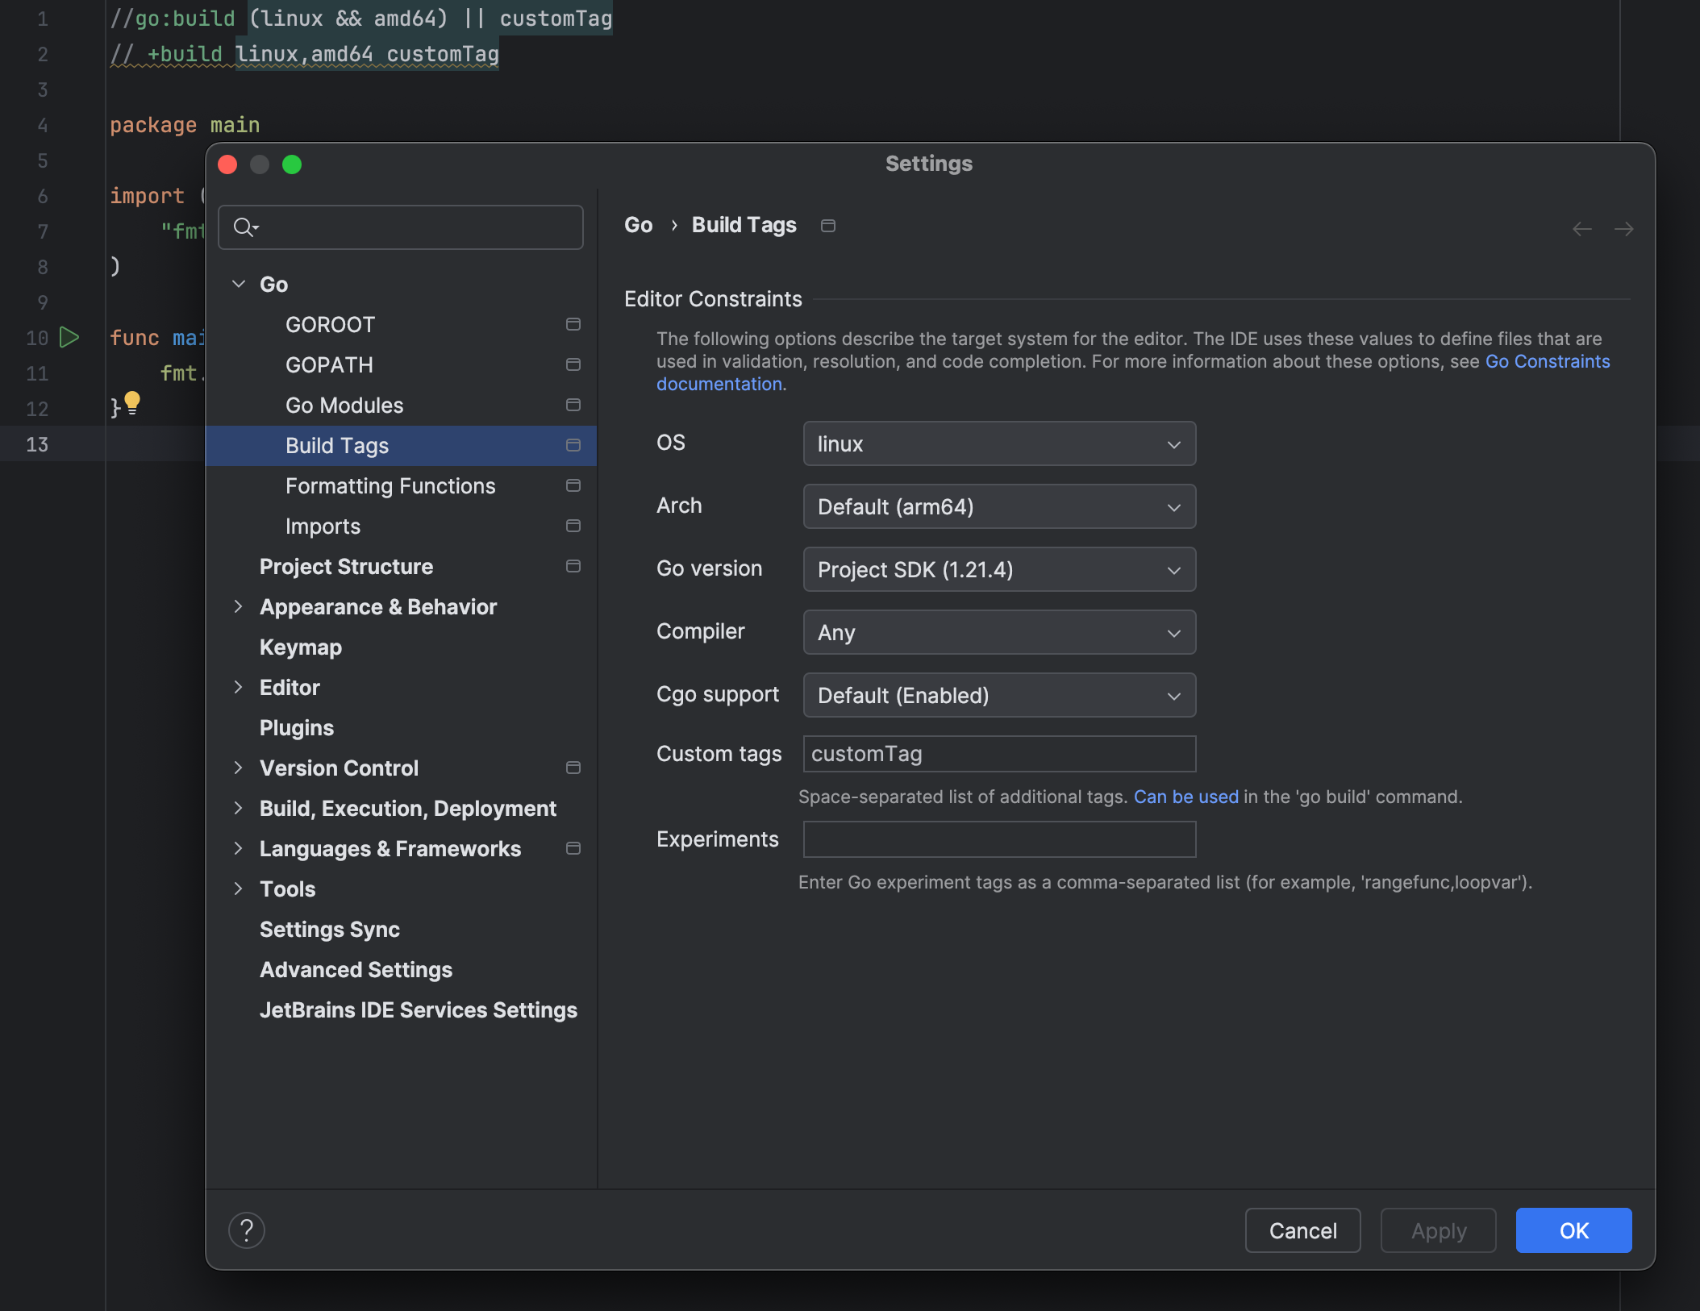Open the Go Constraints documentation link
Screen dimensions: 1700x1311
[1547, 361]
